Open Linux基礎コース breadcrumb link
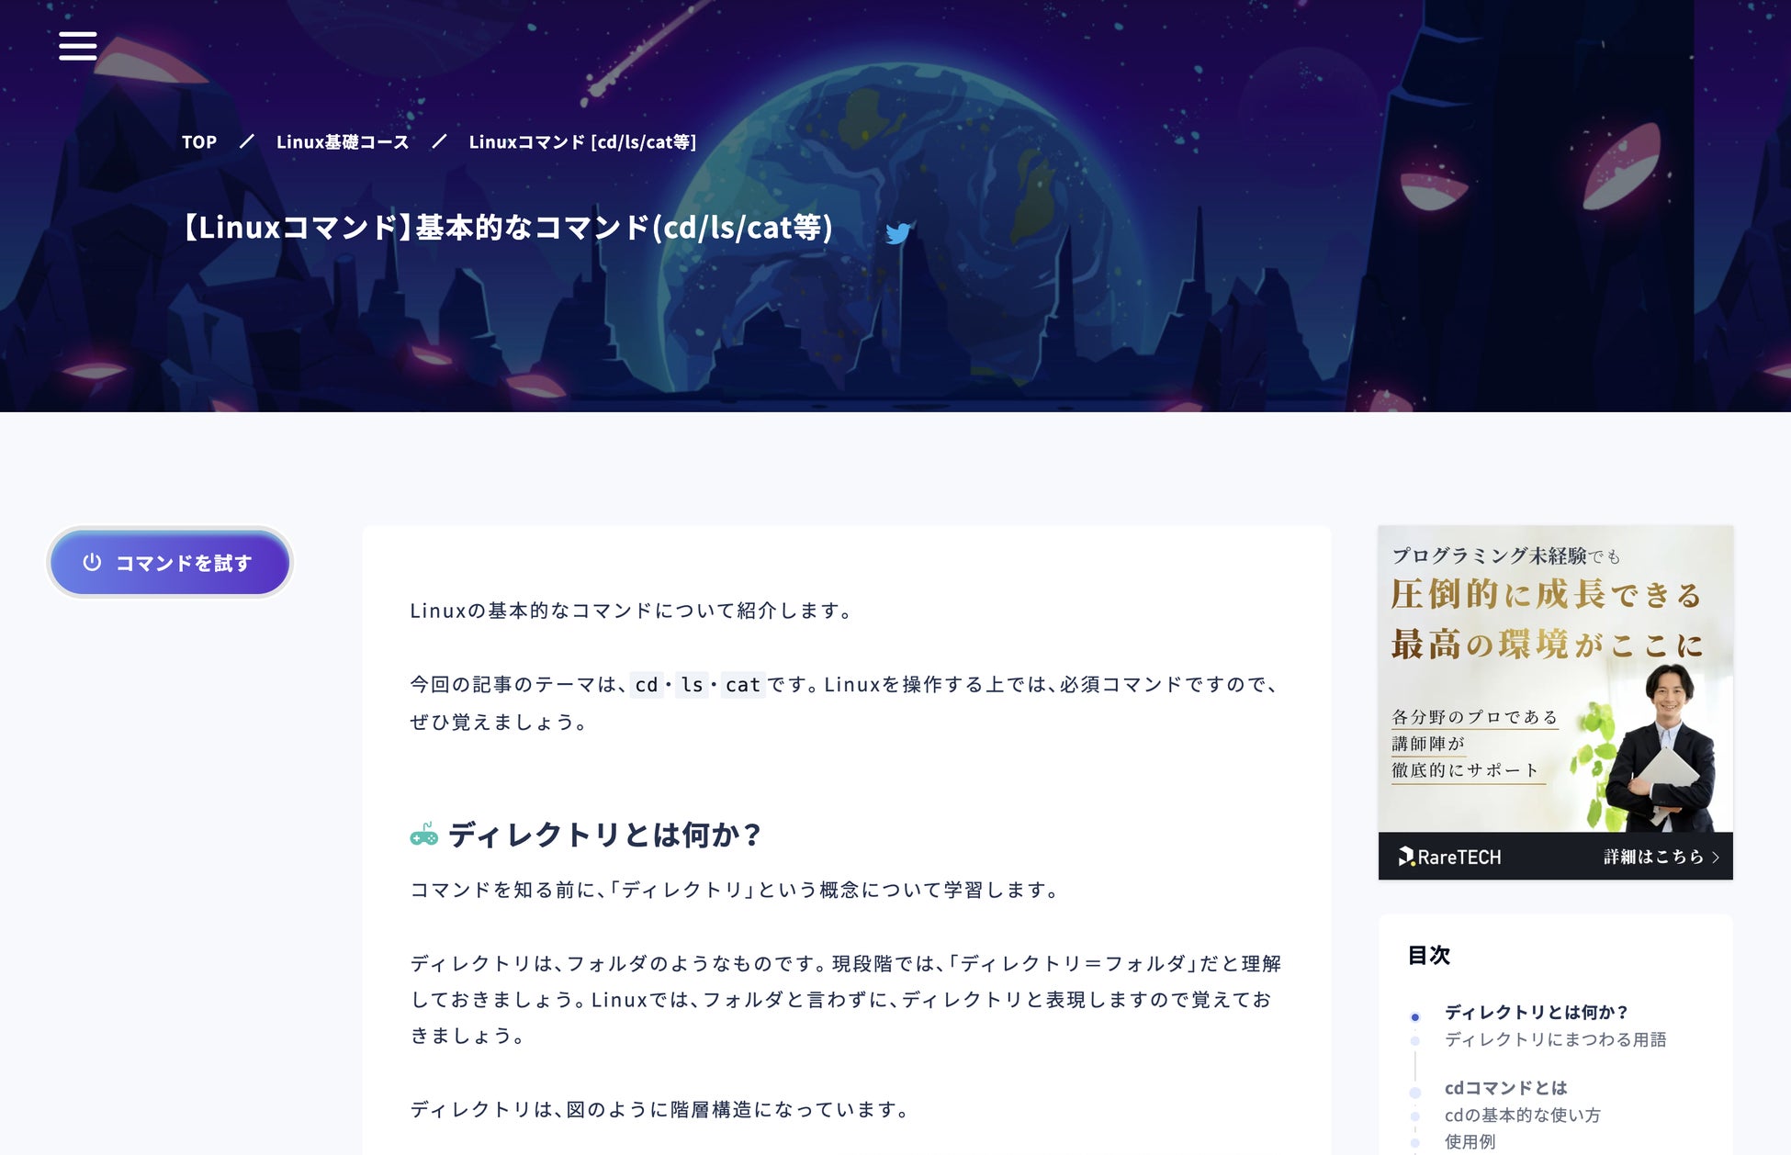Screen dimensions: 1791x1155 [x=343, y=142]
